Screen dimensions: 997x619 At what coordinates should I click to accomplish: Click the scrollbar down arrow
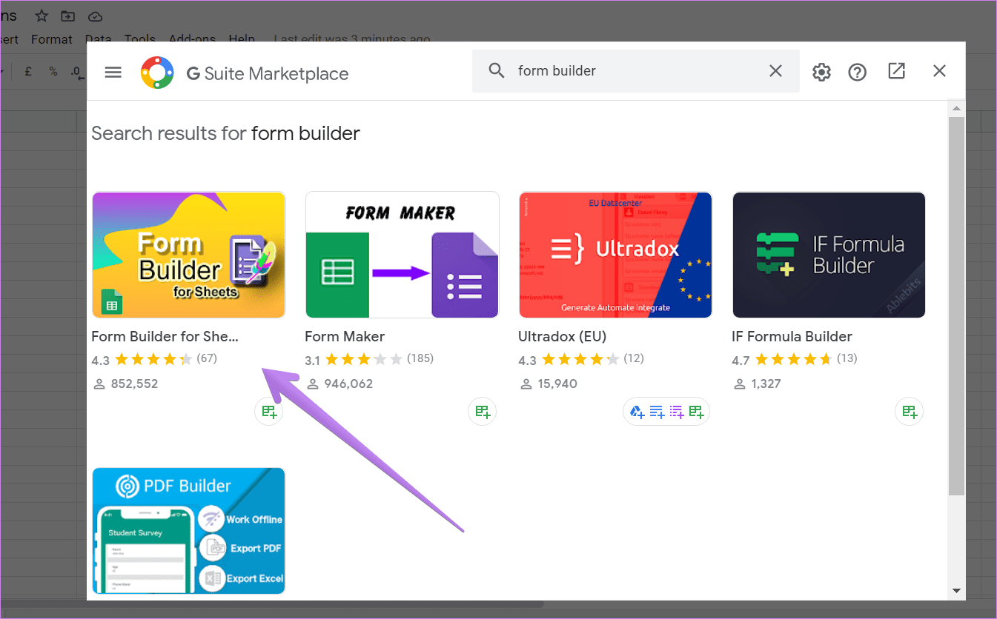956,590
